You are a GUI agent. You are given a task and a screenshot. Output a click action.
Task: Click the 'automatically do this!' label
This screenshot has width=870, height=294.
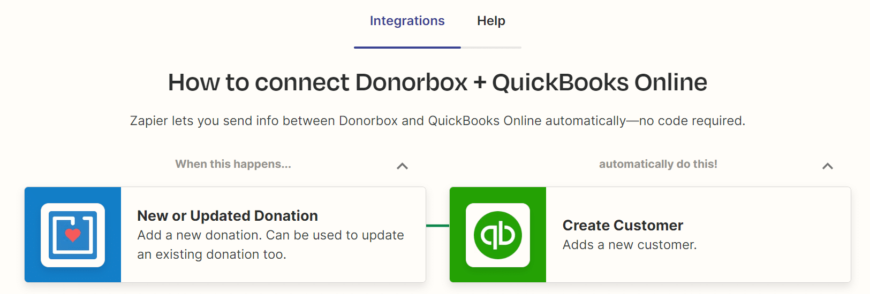pos(658,164)
